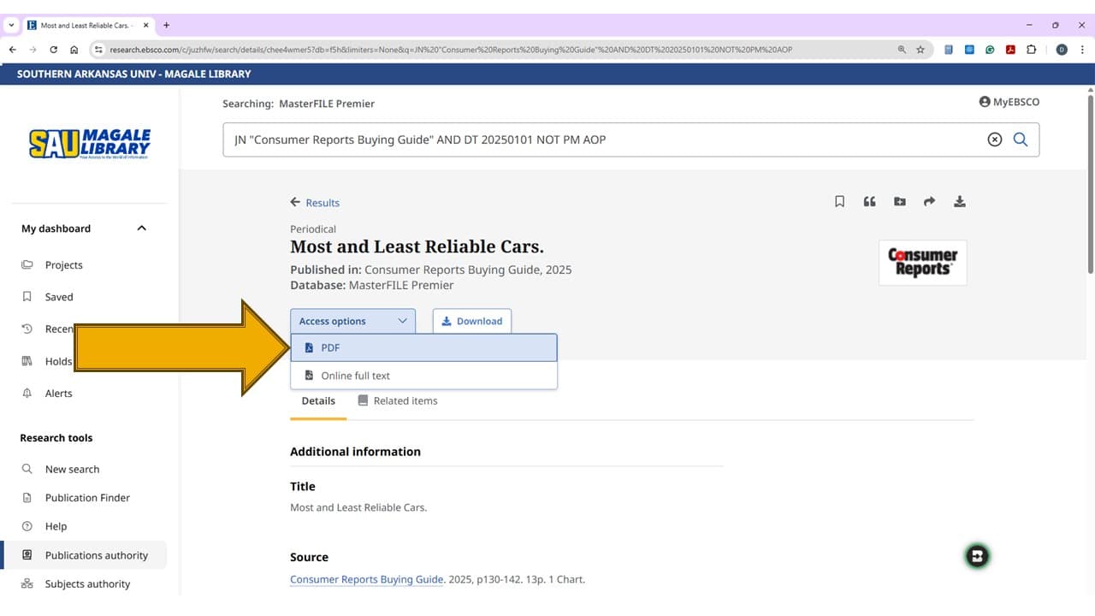Click the floating chat widget icon

(x=977, y=556)
